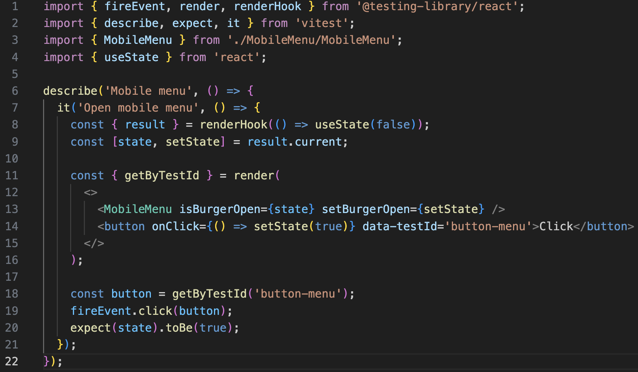Click line number 11 in the gutter
The width and height of the screenshot is (638, 372).
click(12, 175)
